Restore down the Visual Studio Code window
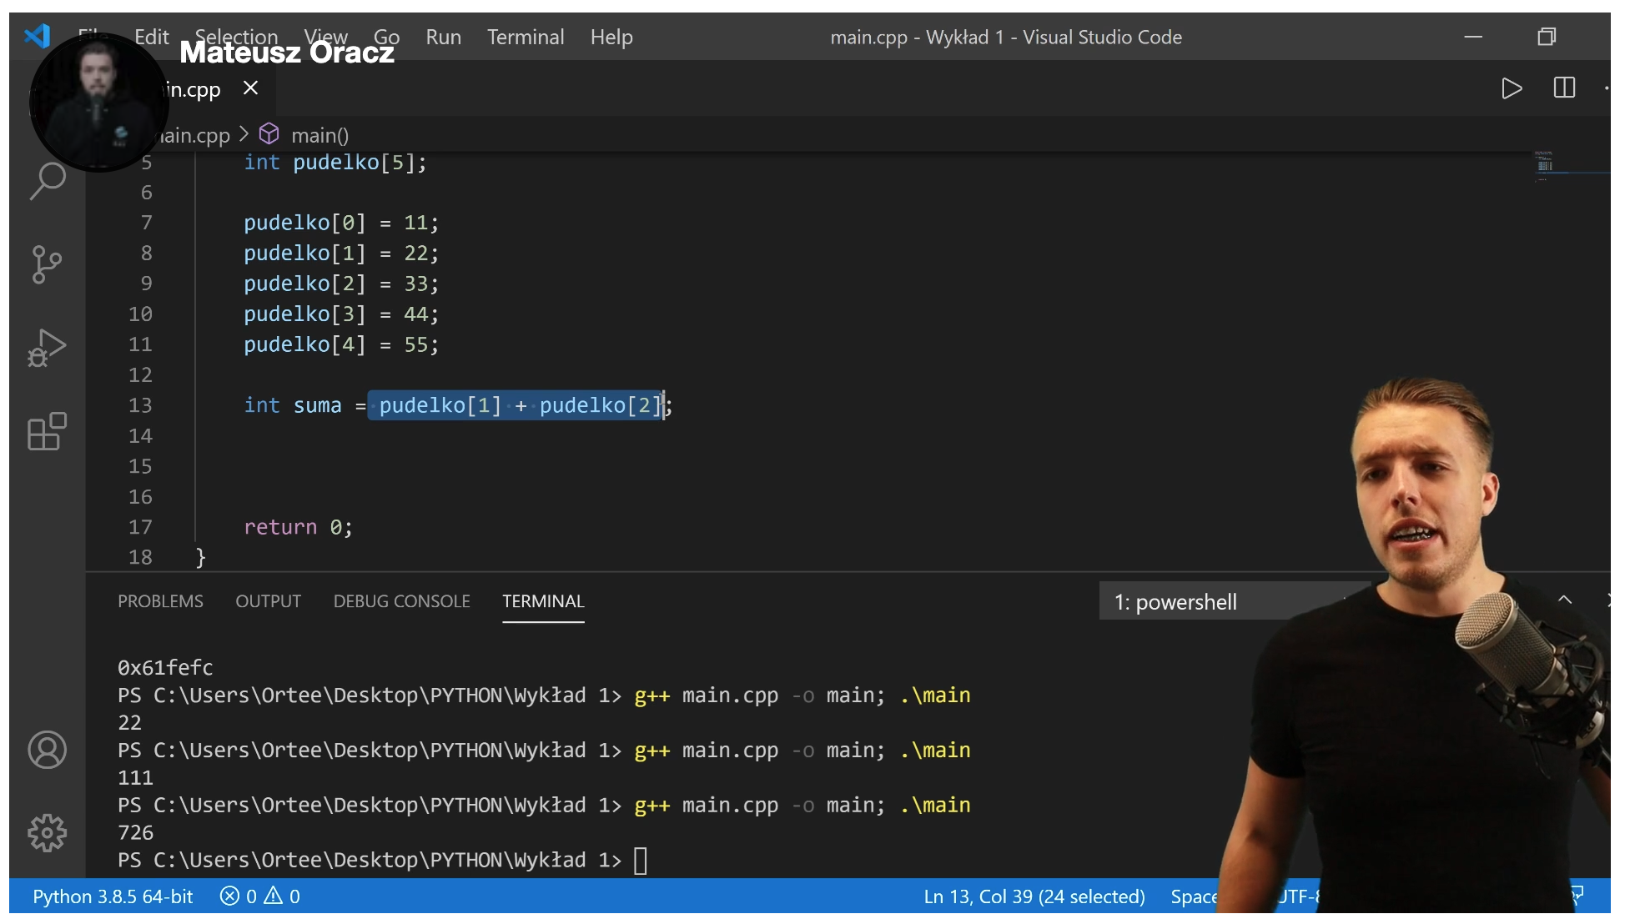This screenshot has width=1630, height=924. coord(1547,37)
